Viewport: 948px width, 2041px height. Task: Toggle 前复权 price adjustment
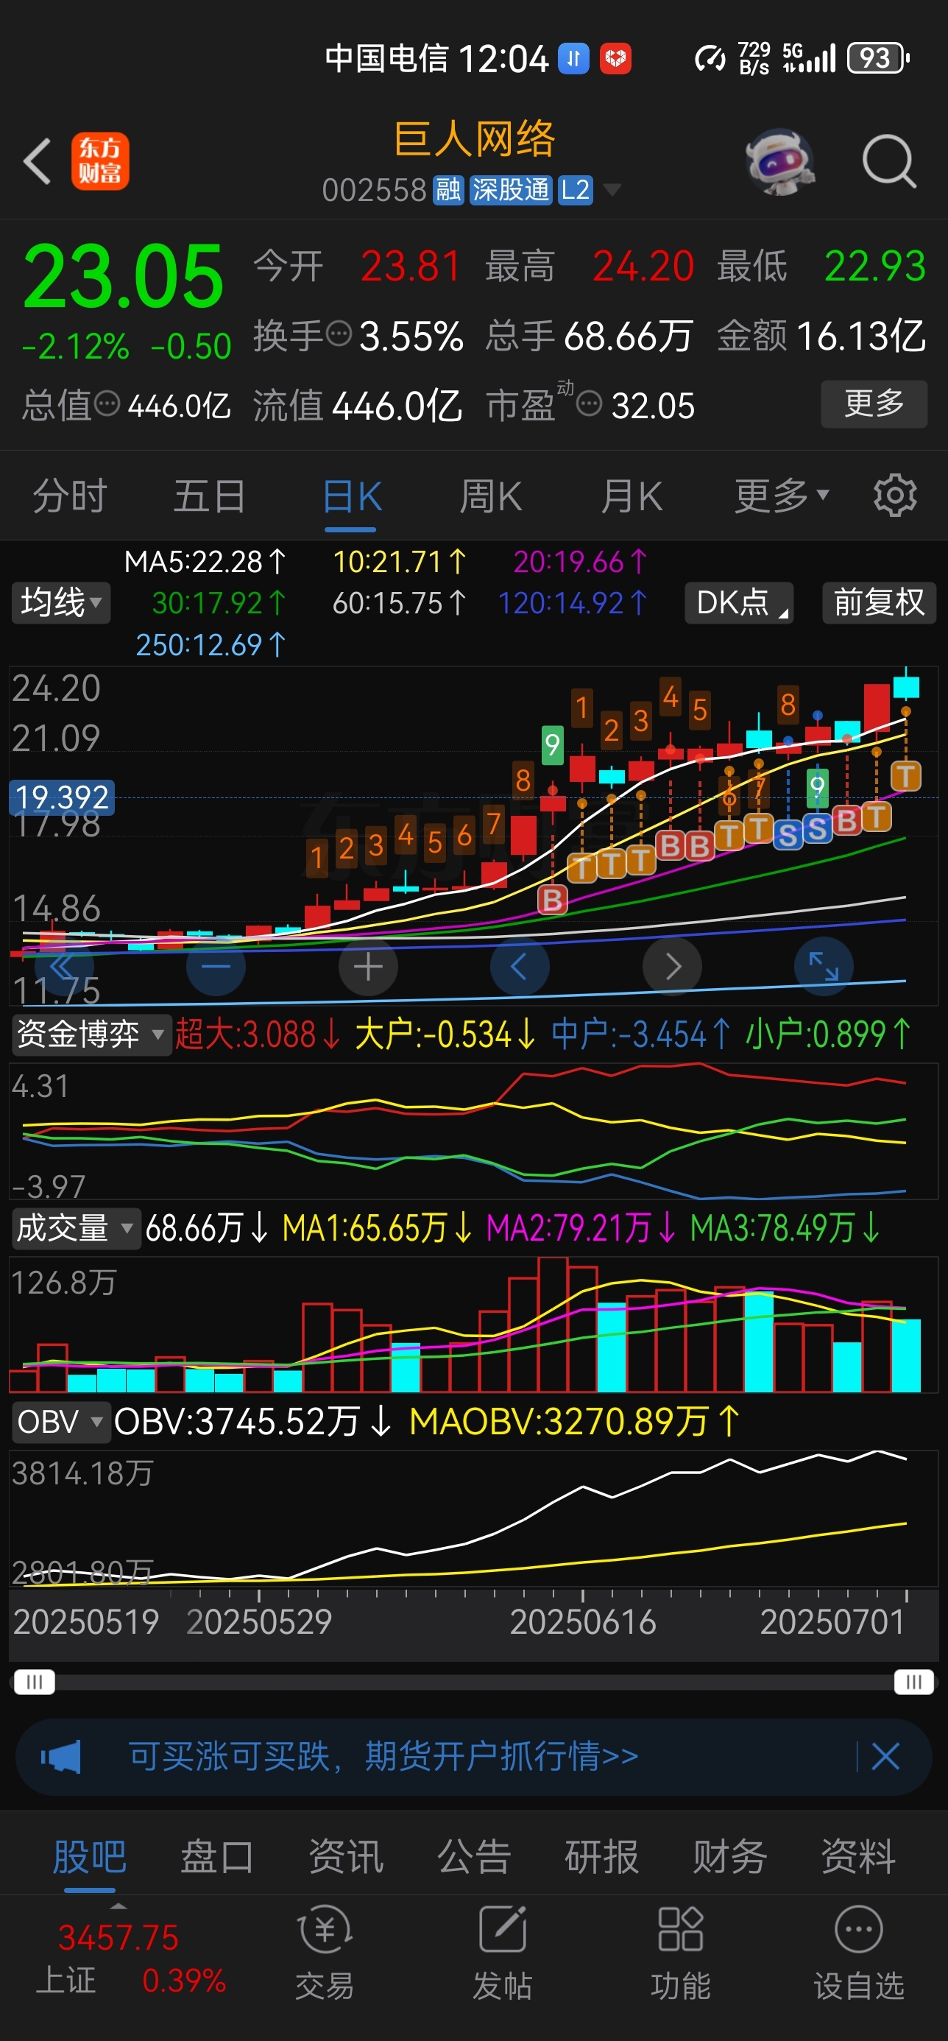878,603
